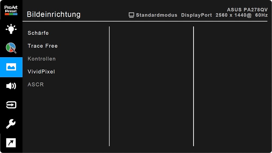Viewport: 272px width, 153px height.
Task: Select the ASCR menu item
Action: (x=36, y=84)
